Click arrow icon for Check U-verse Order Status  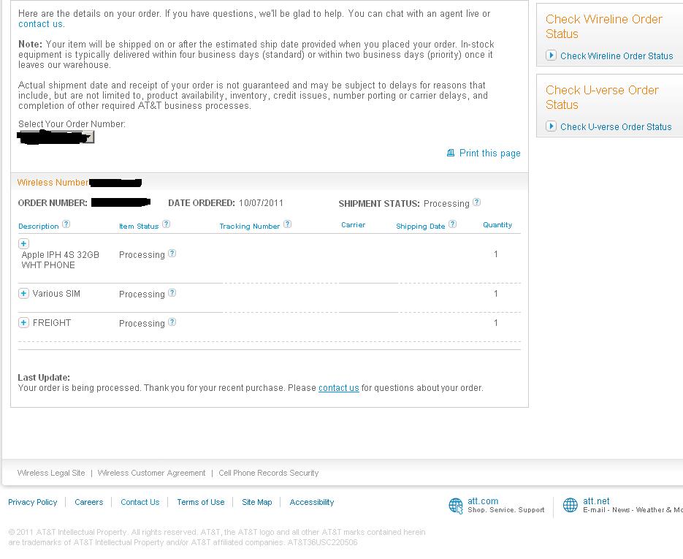click(551, 126)
